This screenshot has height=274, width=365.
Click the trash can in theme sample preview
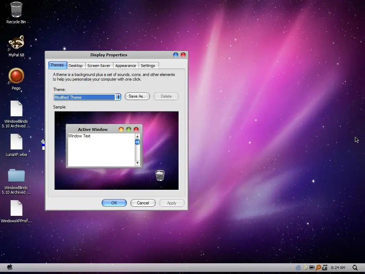[160, 176]
